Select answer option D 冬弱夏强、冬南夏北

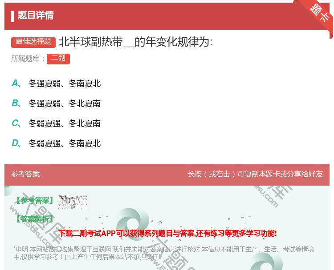pyautogui.click(x=56, y=143)
